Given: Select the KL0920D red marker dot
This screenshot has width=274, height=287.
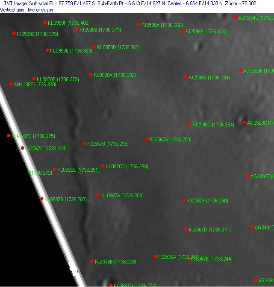Looking at the screenshot, I should [103, 166].
